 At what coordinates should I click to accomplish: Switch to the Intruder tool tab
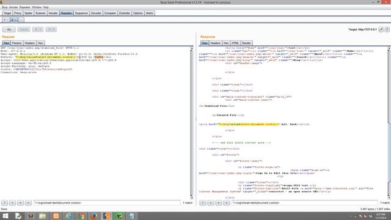tap(53, 13)
